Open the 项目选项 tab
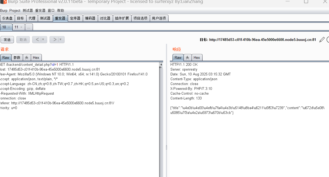Image resolution: width=329 pixels, height=177 pixels. tap(140, 18)
